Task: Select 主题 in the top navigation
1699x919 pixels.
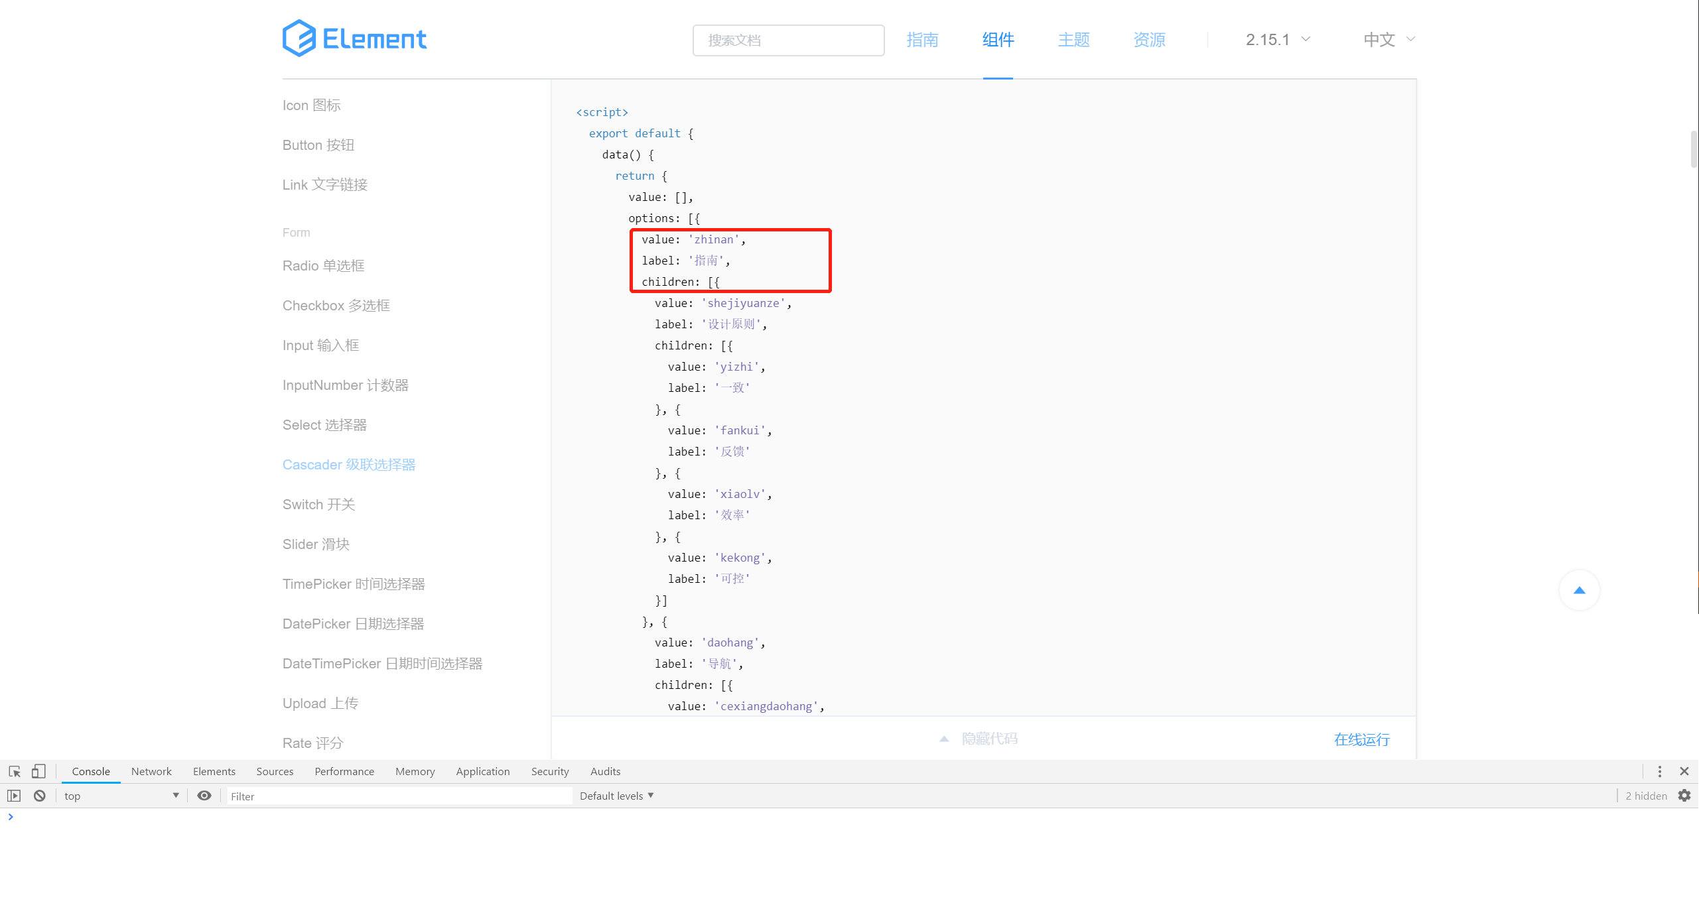Action: coord(1073,40)
